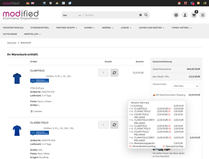The image size is (209, 159).
Task: Click the Sperrgutzuschlag legend in tooltip
Action: [173, 146]
